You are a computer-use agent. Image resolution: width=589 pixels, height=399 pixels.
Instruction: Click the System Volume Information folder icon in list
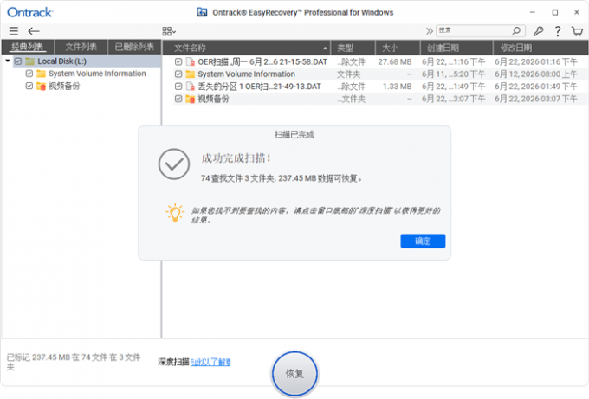[x=191, y=74]
